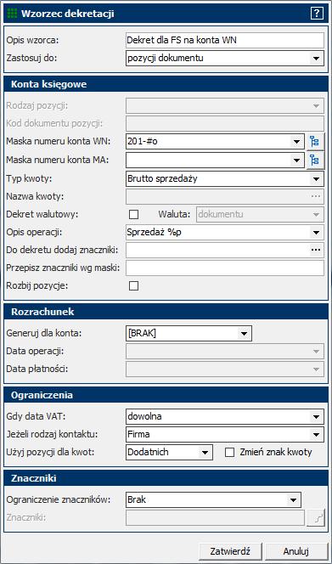
Task: Open account tree for WN mask
Action: click(x=315, y=142)
